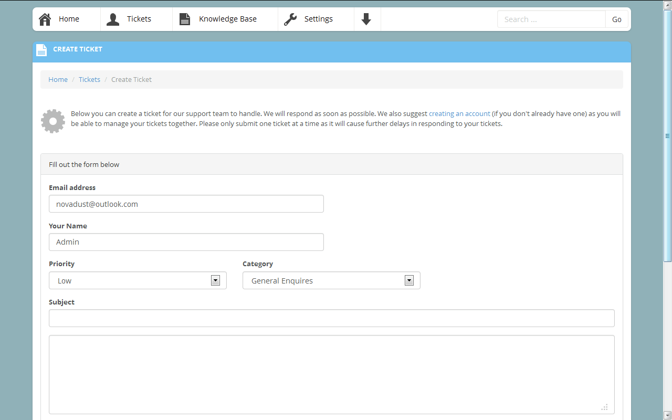Expand the Category dropdown

[x=331, y=280]
